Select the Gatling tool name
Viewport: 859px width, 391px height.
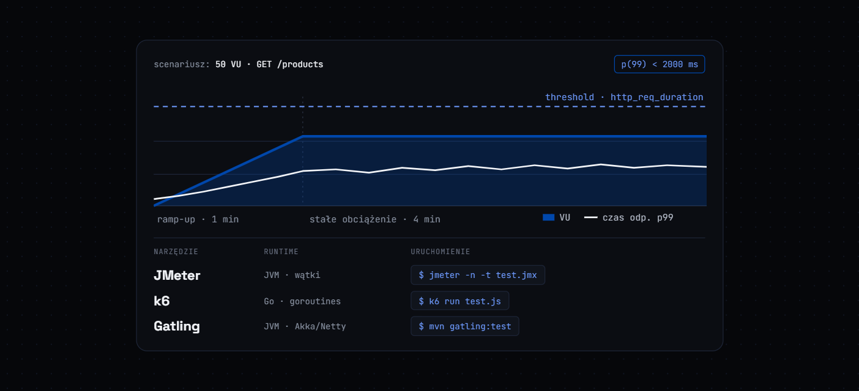pyautogui.click(x=177, y=326)
